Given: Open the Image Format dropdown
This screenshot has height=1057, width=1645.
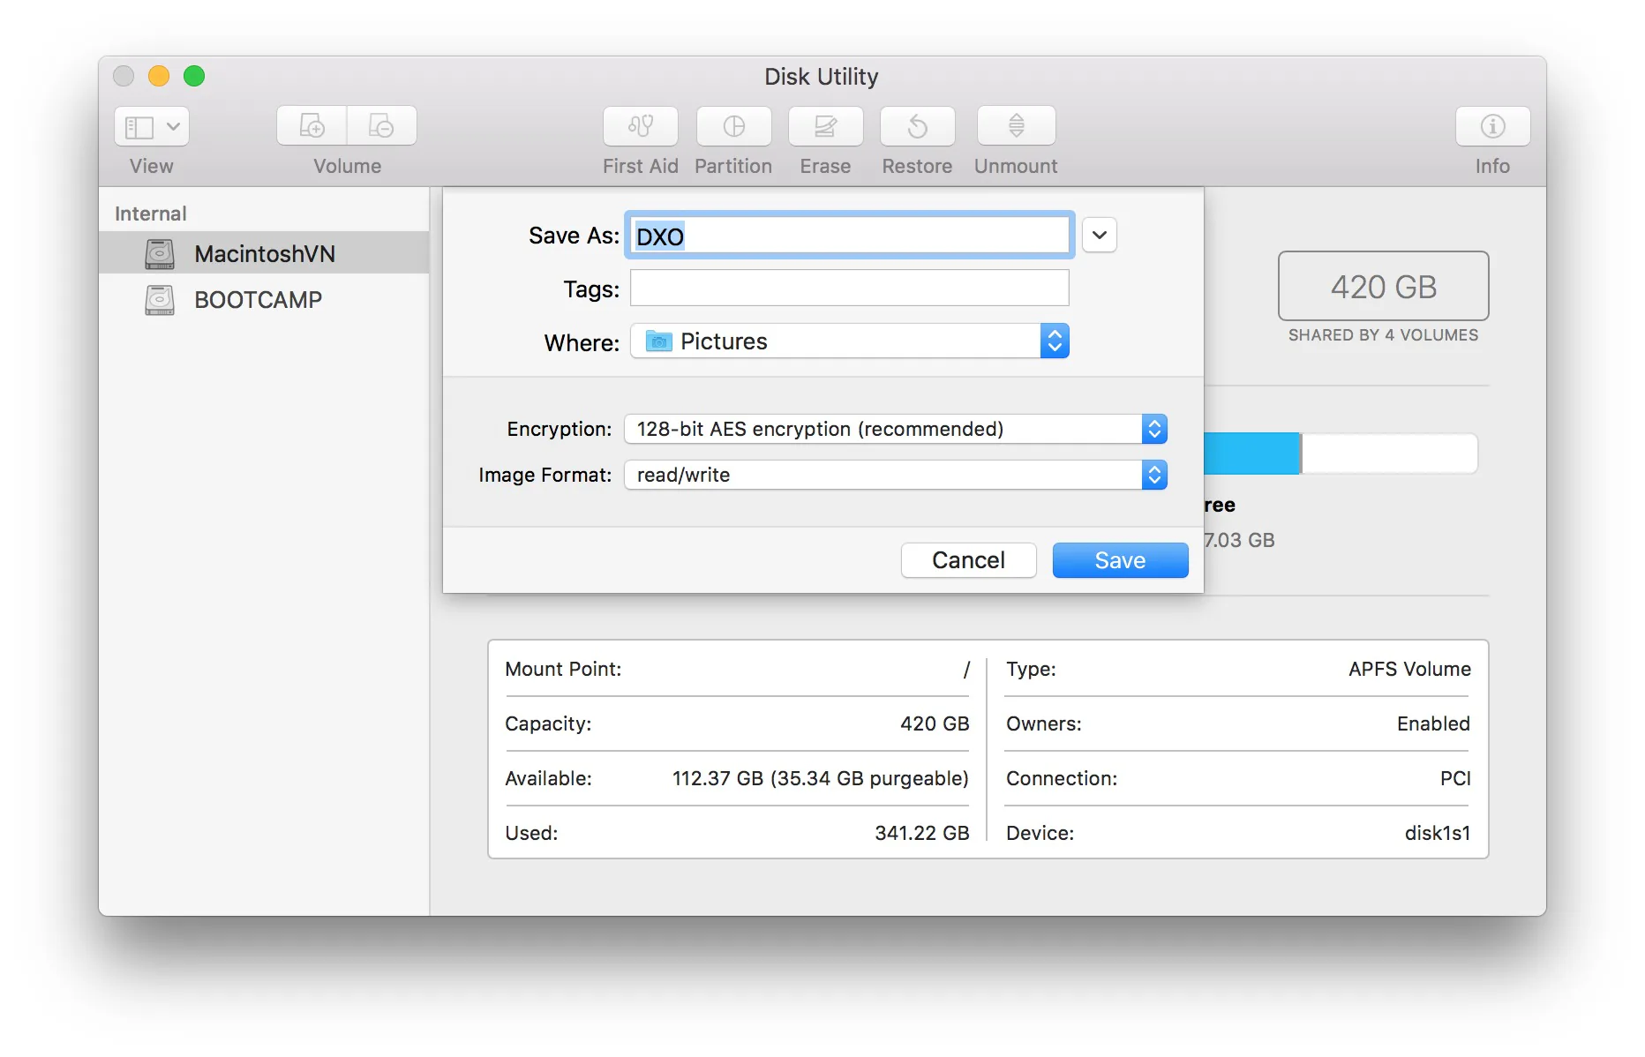Looking at the screenshot, I should 896,475.
